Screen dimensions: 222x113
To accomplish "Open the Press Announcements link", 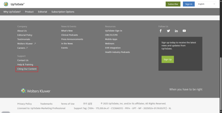I will 72,39.
